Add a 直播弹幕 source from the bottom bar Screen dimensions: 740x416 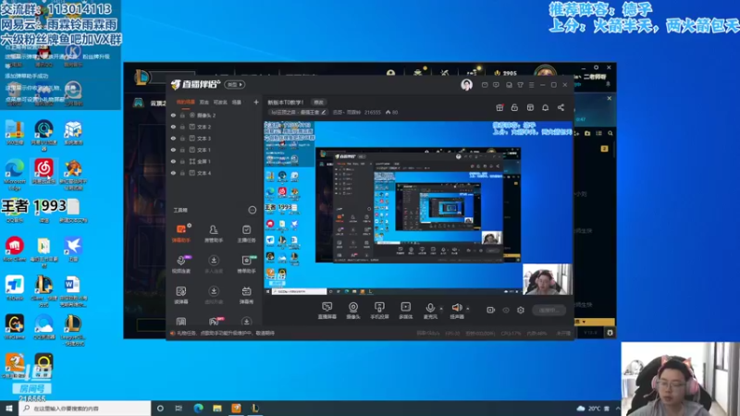(327, 311)
